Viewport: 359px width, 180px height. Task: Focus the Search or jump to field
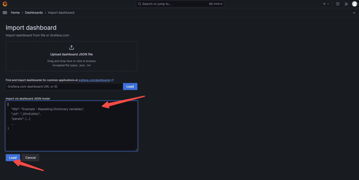pos(180,4)
